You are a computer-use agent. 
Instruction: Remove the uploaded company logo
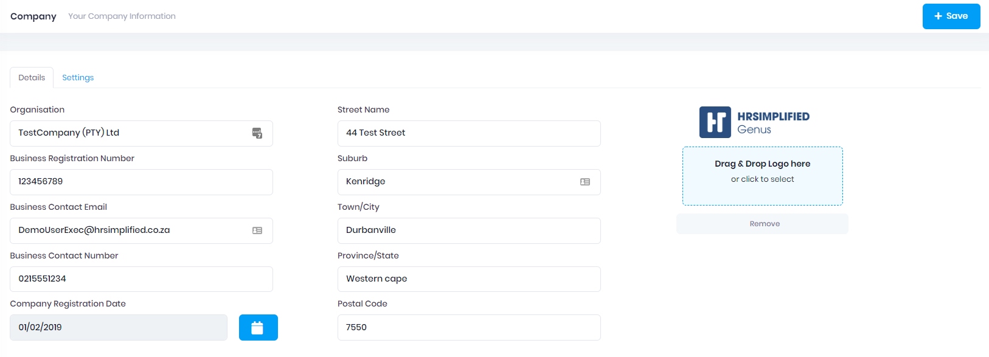click(x=762, y=224)
